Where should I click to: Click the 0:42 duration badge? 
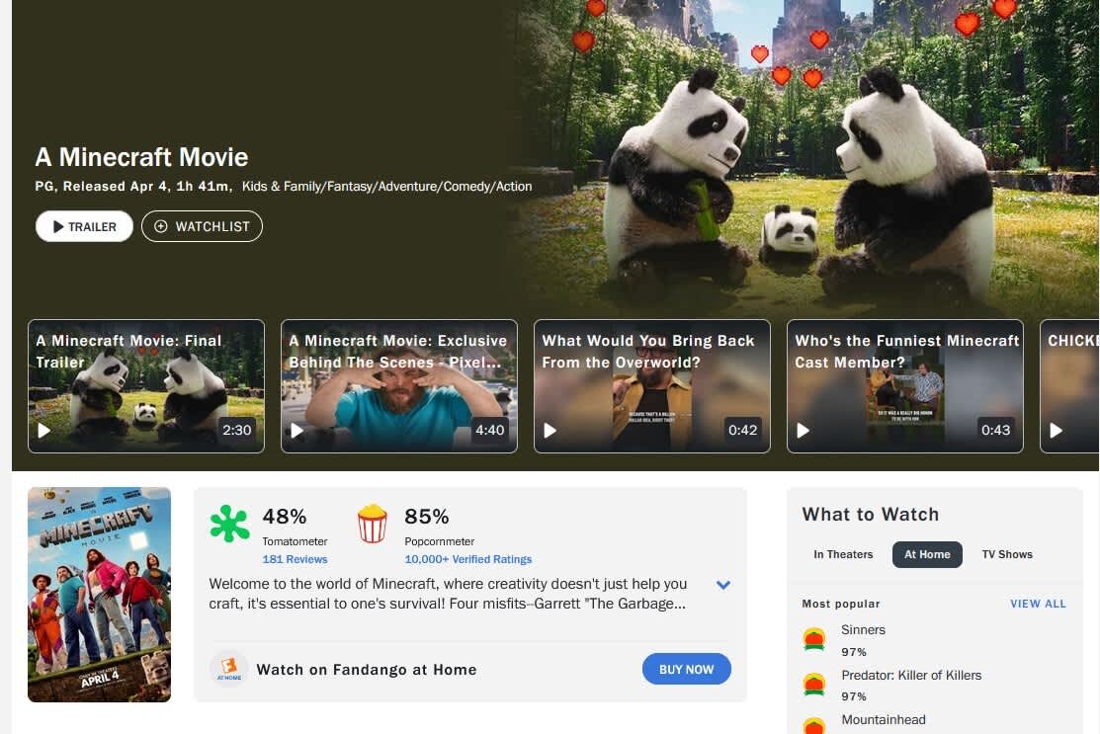pyautogui.click(x=743, y=430)
